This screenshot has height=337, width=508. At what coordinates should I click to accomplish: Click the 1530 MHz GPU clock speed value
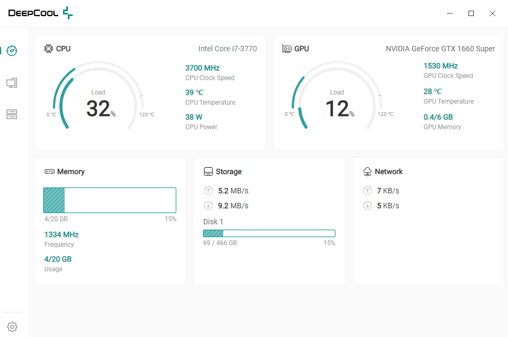click(x=441, y=66)
